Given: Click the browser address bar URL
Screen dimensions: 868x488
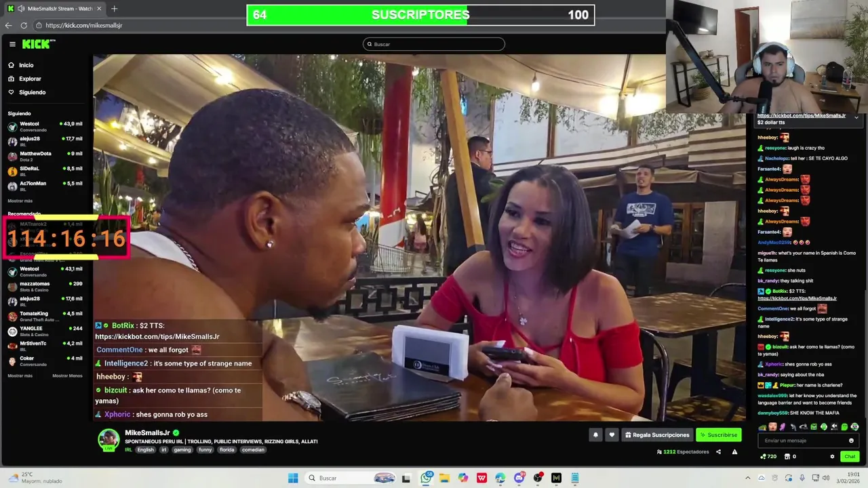Looking at the screenshot, I should click(x=84, y=25).
